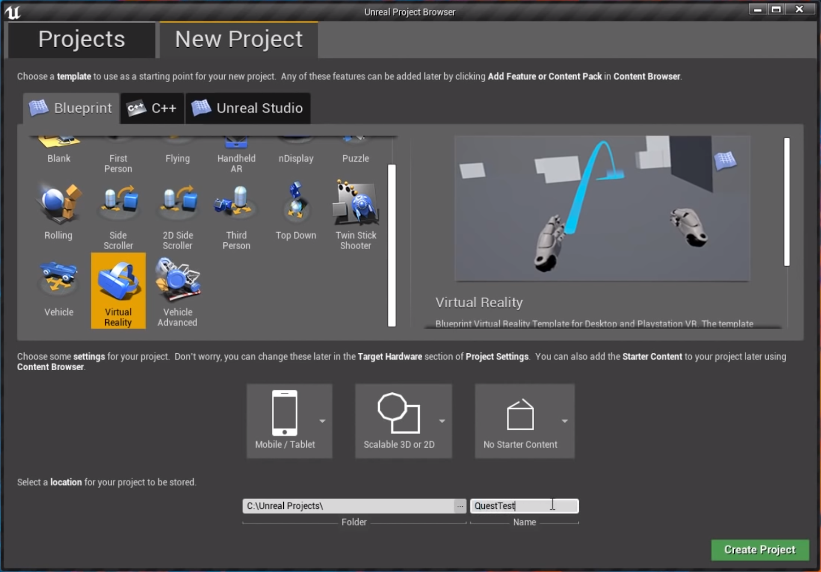Pick the Vehicle template icon
Screen dimensions: 821x572
[x=58, y=278]
